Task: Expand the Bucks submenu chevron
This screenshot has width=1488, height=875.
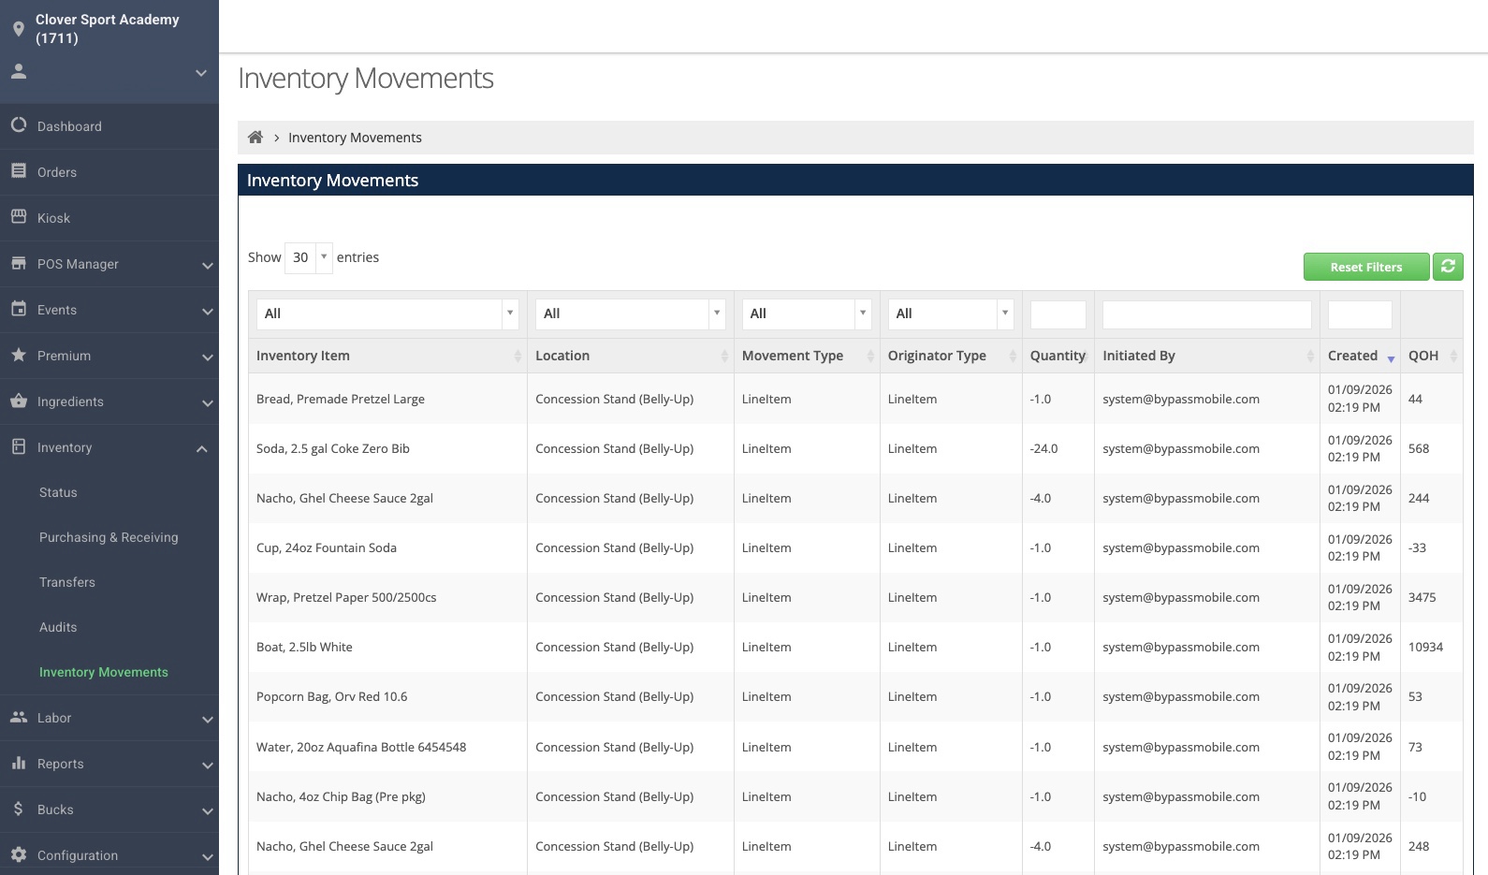Action: coord(207,811)
